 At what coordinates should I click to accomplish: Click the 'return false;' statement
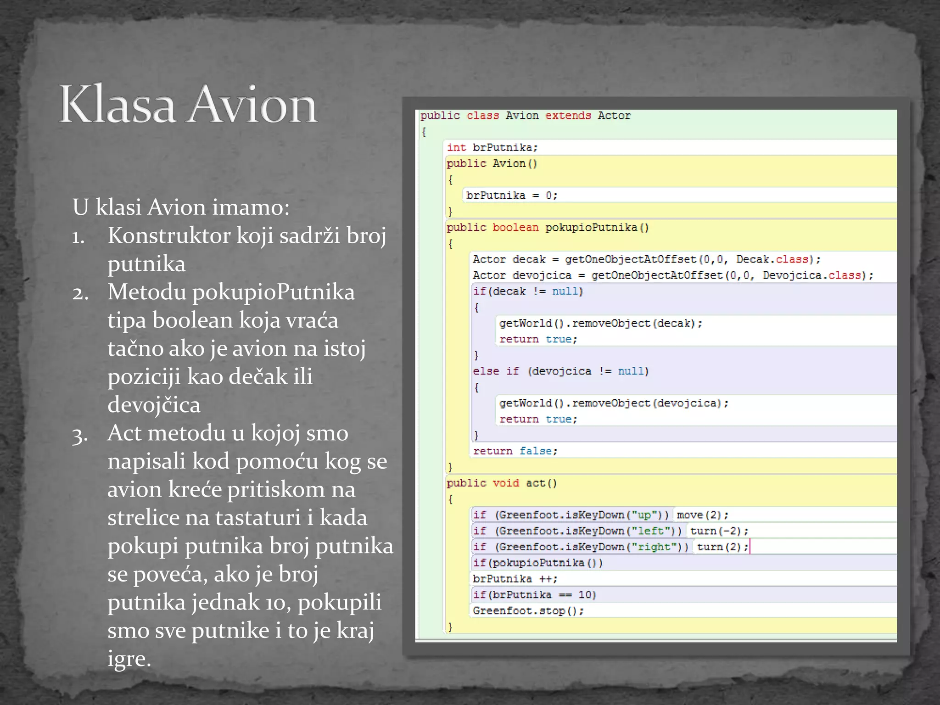coord(515,451)
